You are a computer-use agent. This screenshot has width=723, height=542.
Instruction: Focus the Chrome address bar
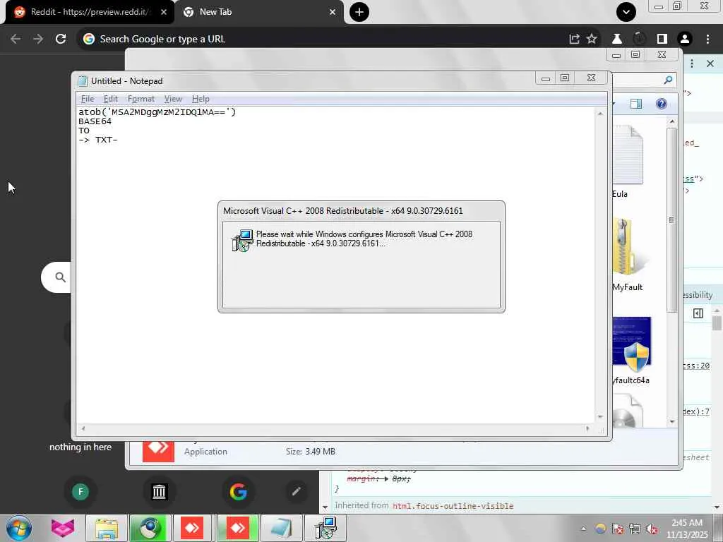pyautogui.click(x=323, y=40)
